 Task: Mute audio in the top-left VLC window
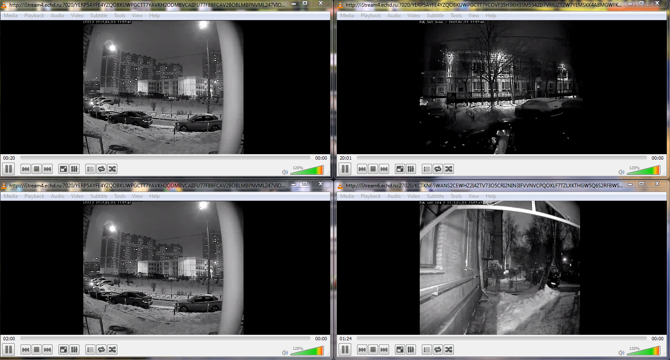coord(285,172)
